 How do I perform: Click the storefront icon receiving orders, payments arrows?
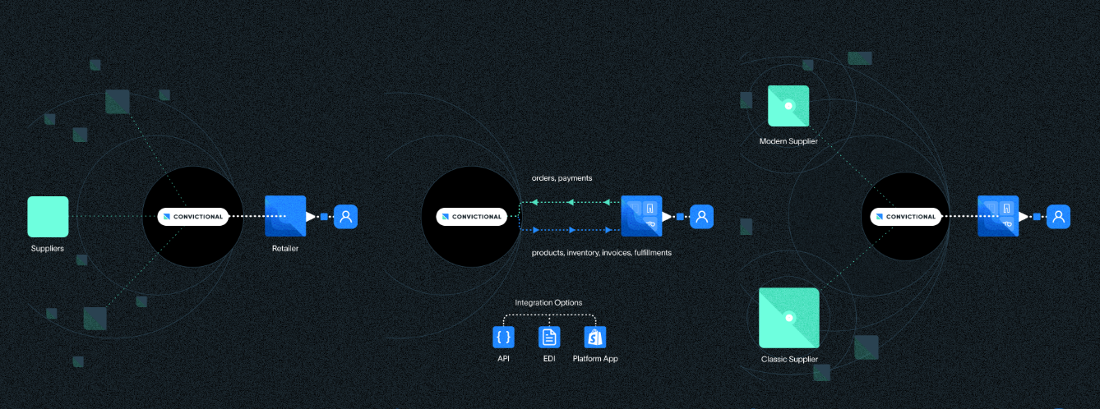641,216
